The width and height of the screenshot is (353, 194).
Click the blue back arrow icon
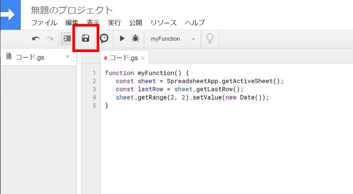(x=10, y=15)
